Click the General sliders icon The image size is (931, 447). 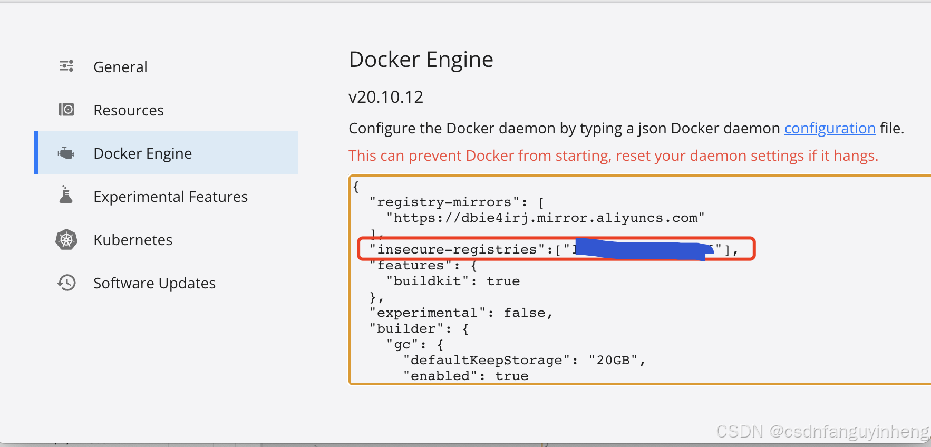[x=66, y=66]
